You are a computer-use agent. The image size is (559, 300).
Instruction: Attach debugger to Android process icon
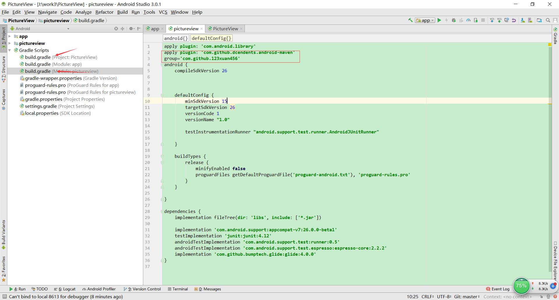(x=476, y=20)
